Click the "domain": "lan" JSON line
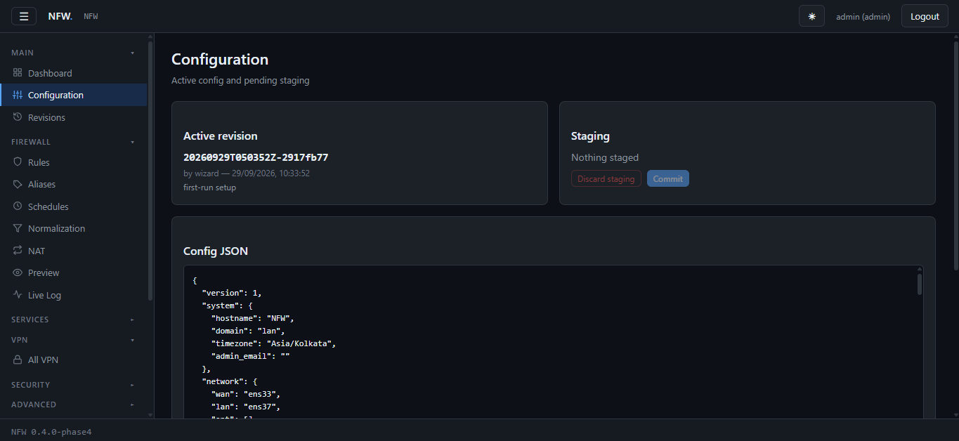This screenshot has width=959, height=441. pyautogui.click(x=248, y=331)
